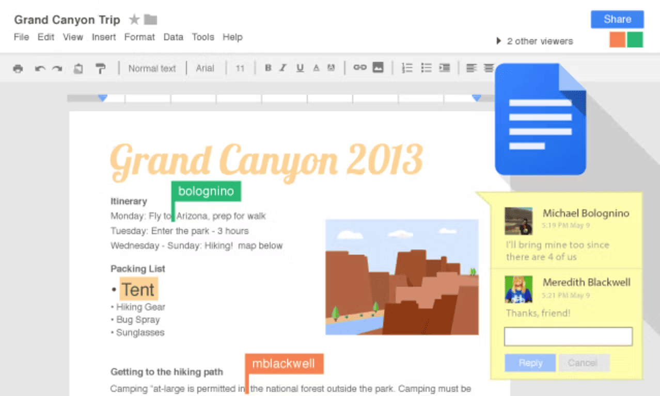Image resolution: width=660 pixels, height=396 pixels.
Task: Click the Share button
Action: tap(617, 19)
